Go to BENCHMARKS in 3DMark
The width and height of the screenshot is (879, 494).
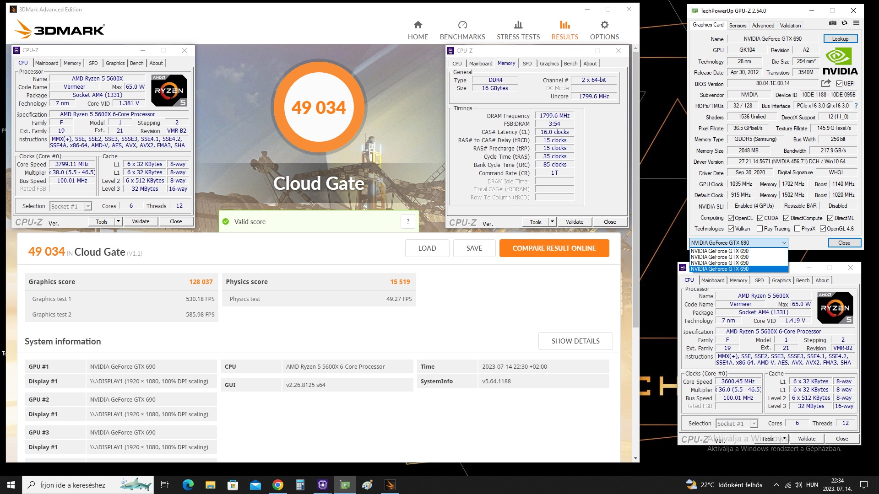pyautogui.click(x=462, y=30)
